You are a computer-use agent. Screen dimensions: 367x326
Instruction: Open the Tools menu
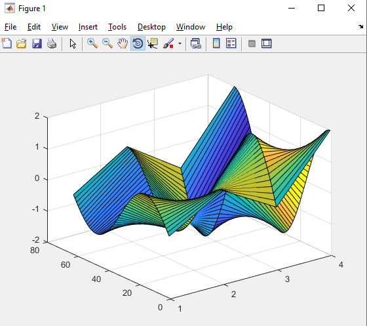(117, 27)
